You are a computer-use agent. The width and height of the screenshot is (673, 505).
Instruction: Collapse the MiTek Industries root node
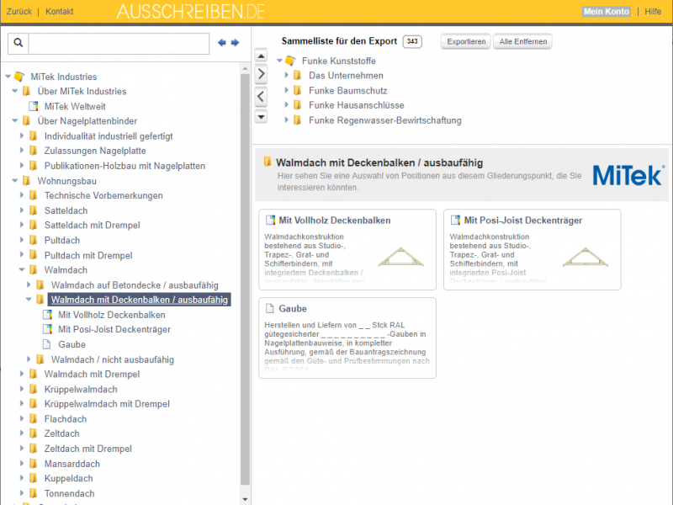pos(8,77)
